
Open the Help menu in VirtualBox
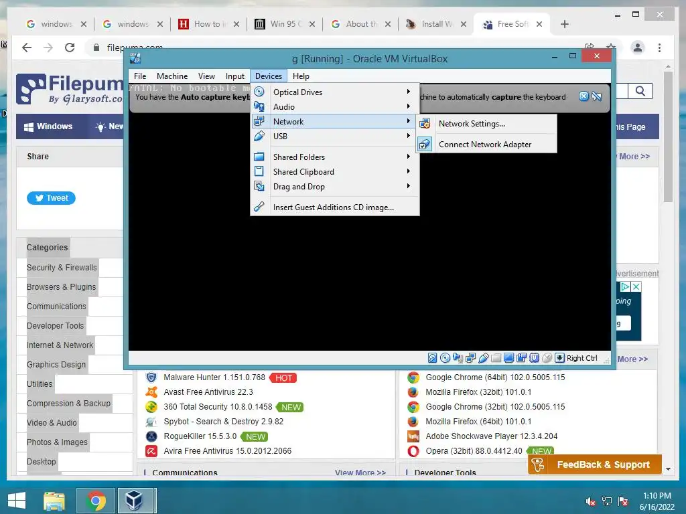click(301, 76)
